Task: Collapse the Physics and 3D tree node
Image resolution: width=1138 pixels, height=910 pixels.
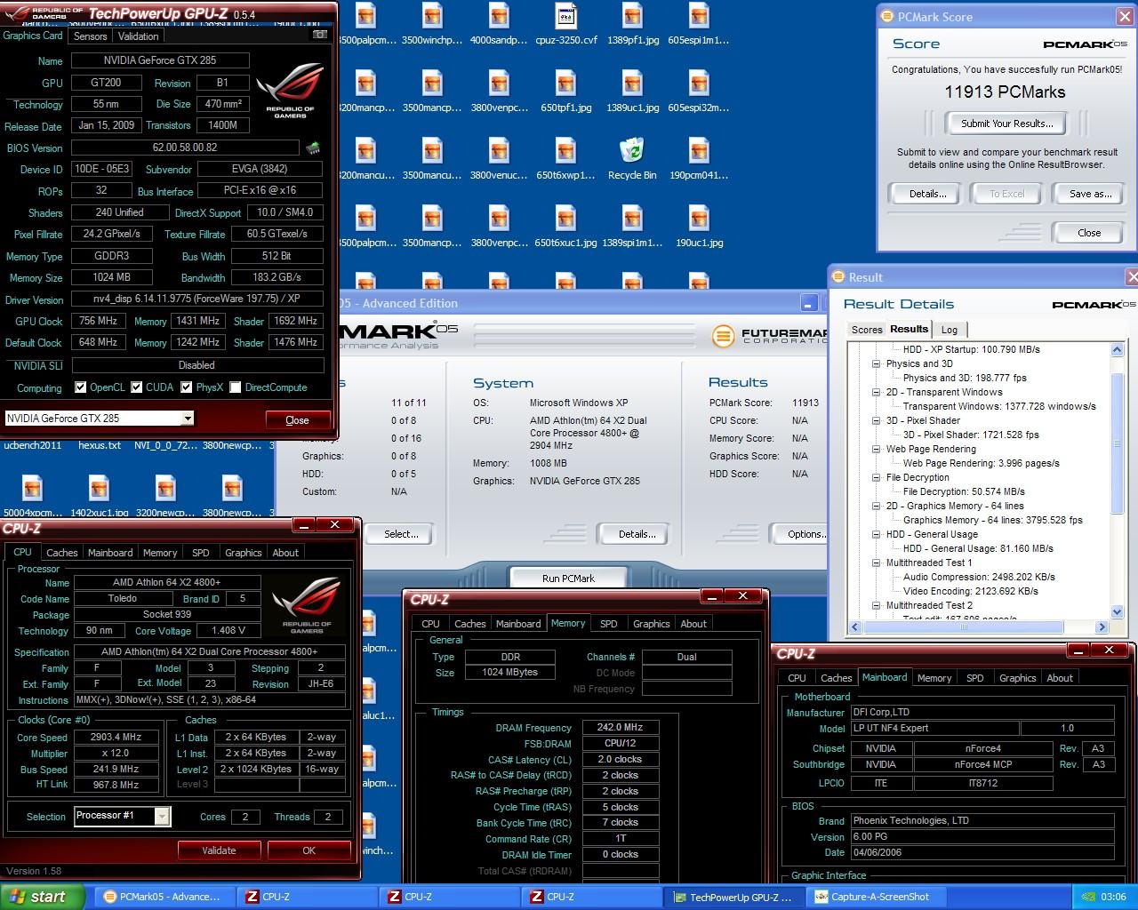Action: click(x=876, y=363)
